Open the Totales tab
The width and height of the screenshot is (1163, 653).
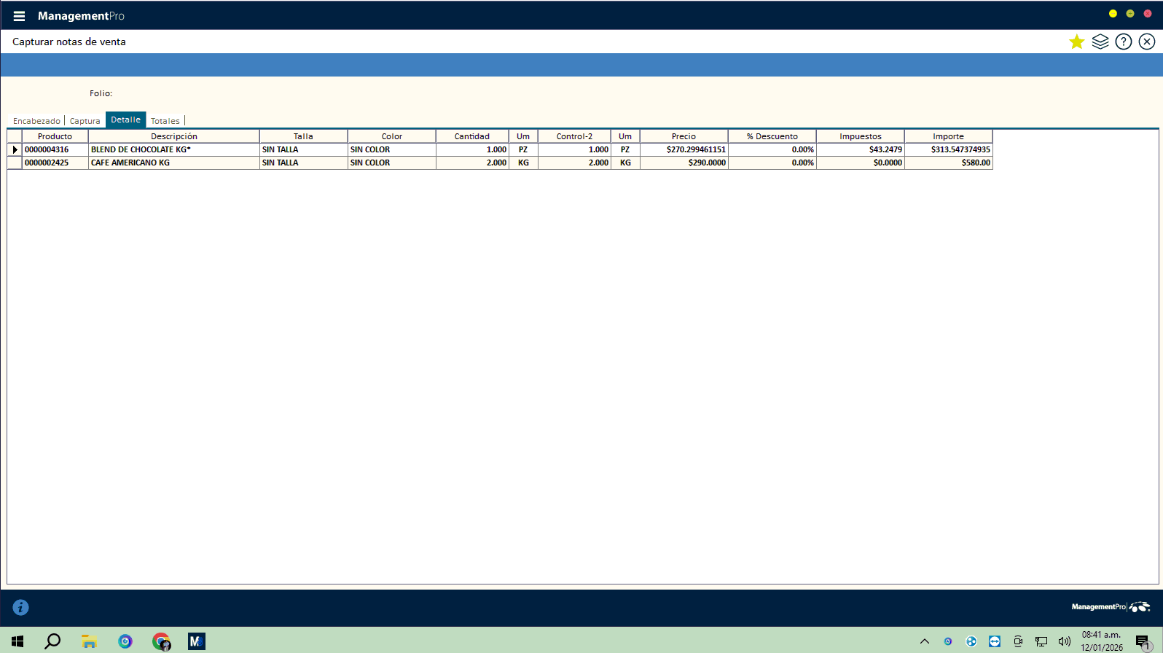[x=165, y=121]
